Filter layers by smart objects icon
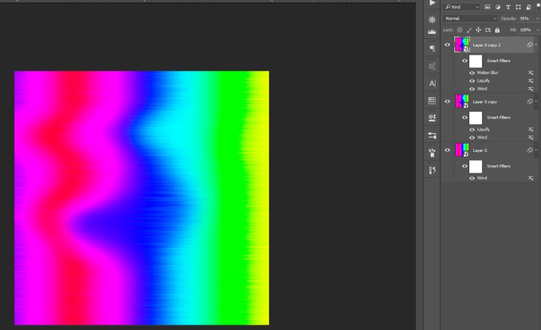The image size is (541, 330). coord(529,7)
